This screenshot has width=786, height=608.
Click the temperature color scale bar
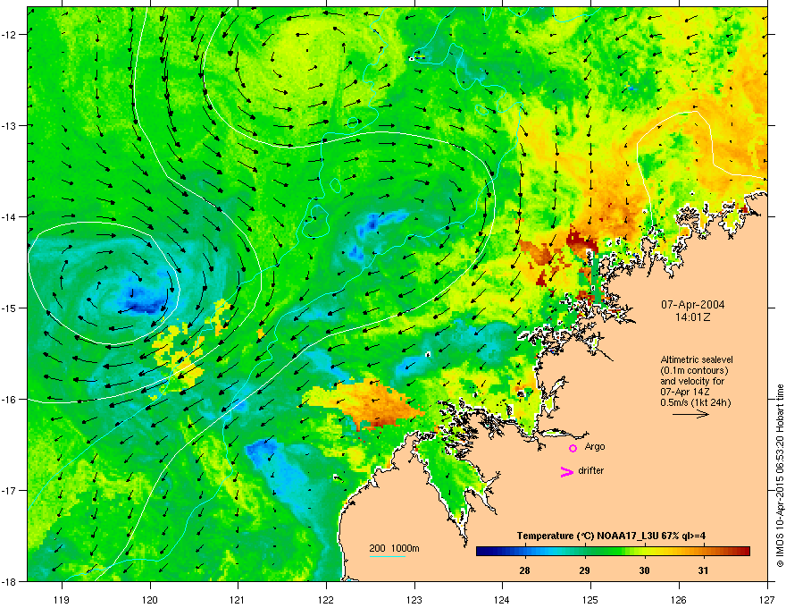(613, 552)
